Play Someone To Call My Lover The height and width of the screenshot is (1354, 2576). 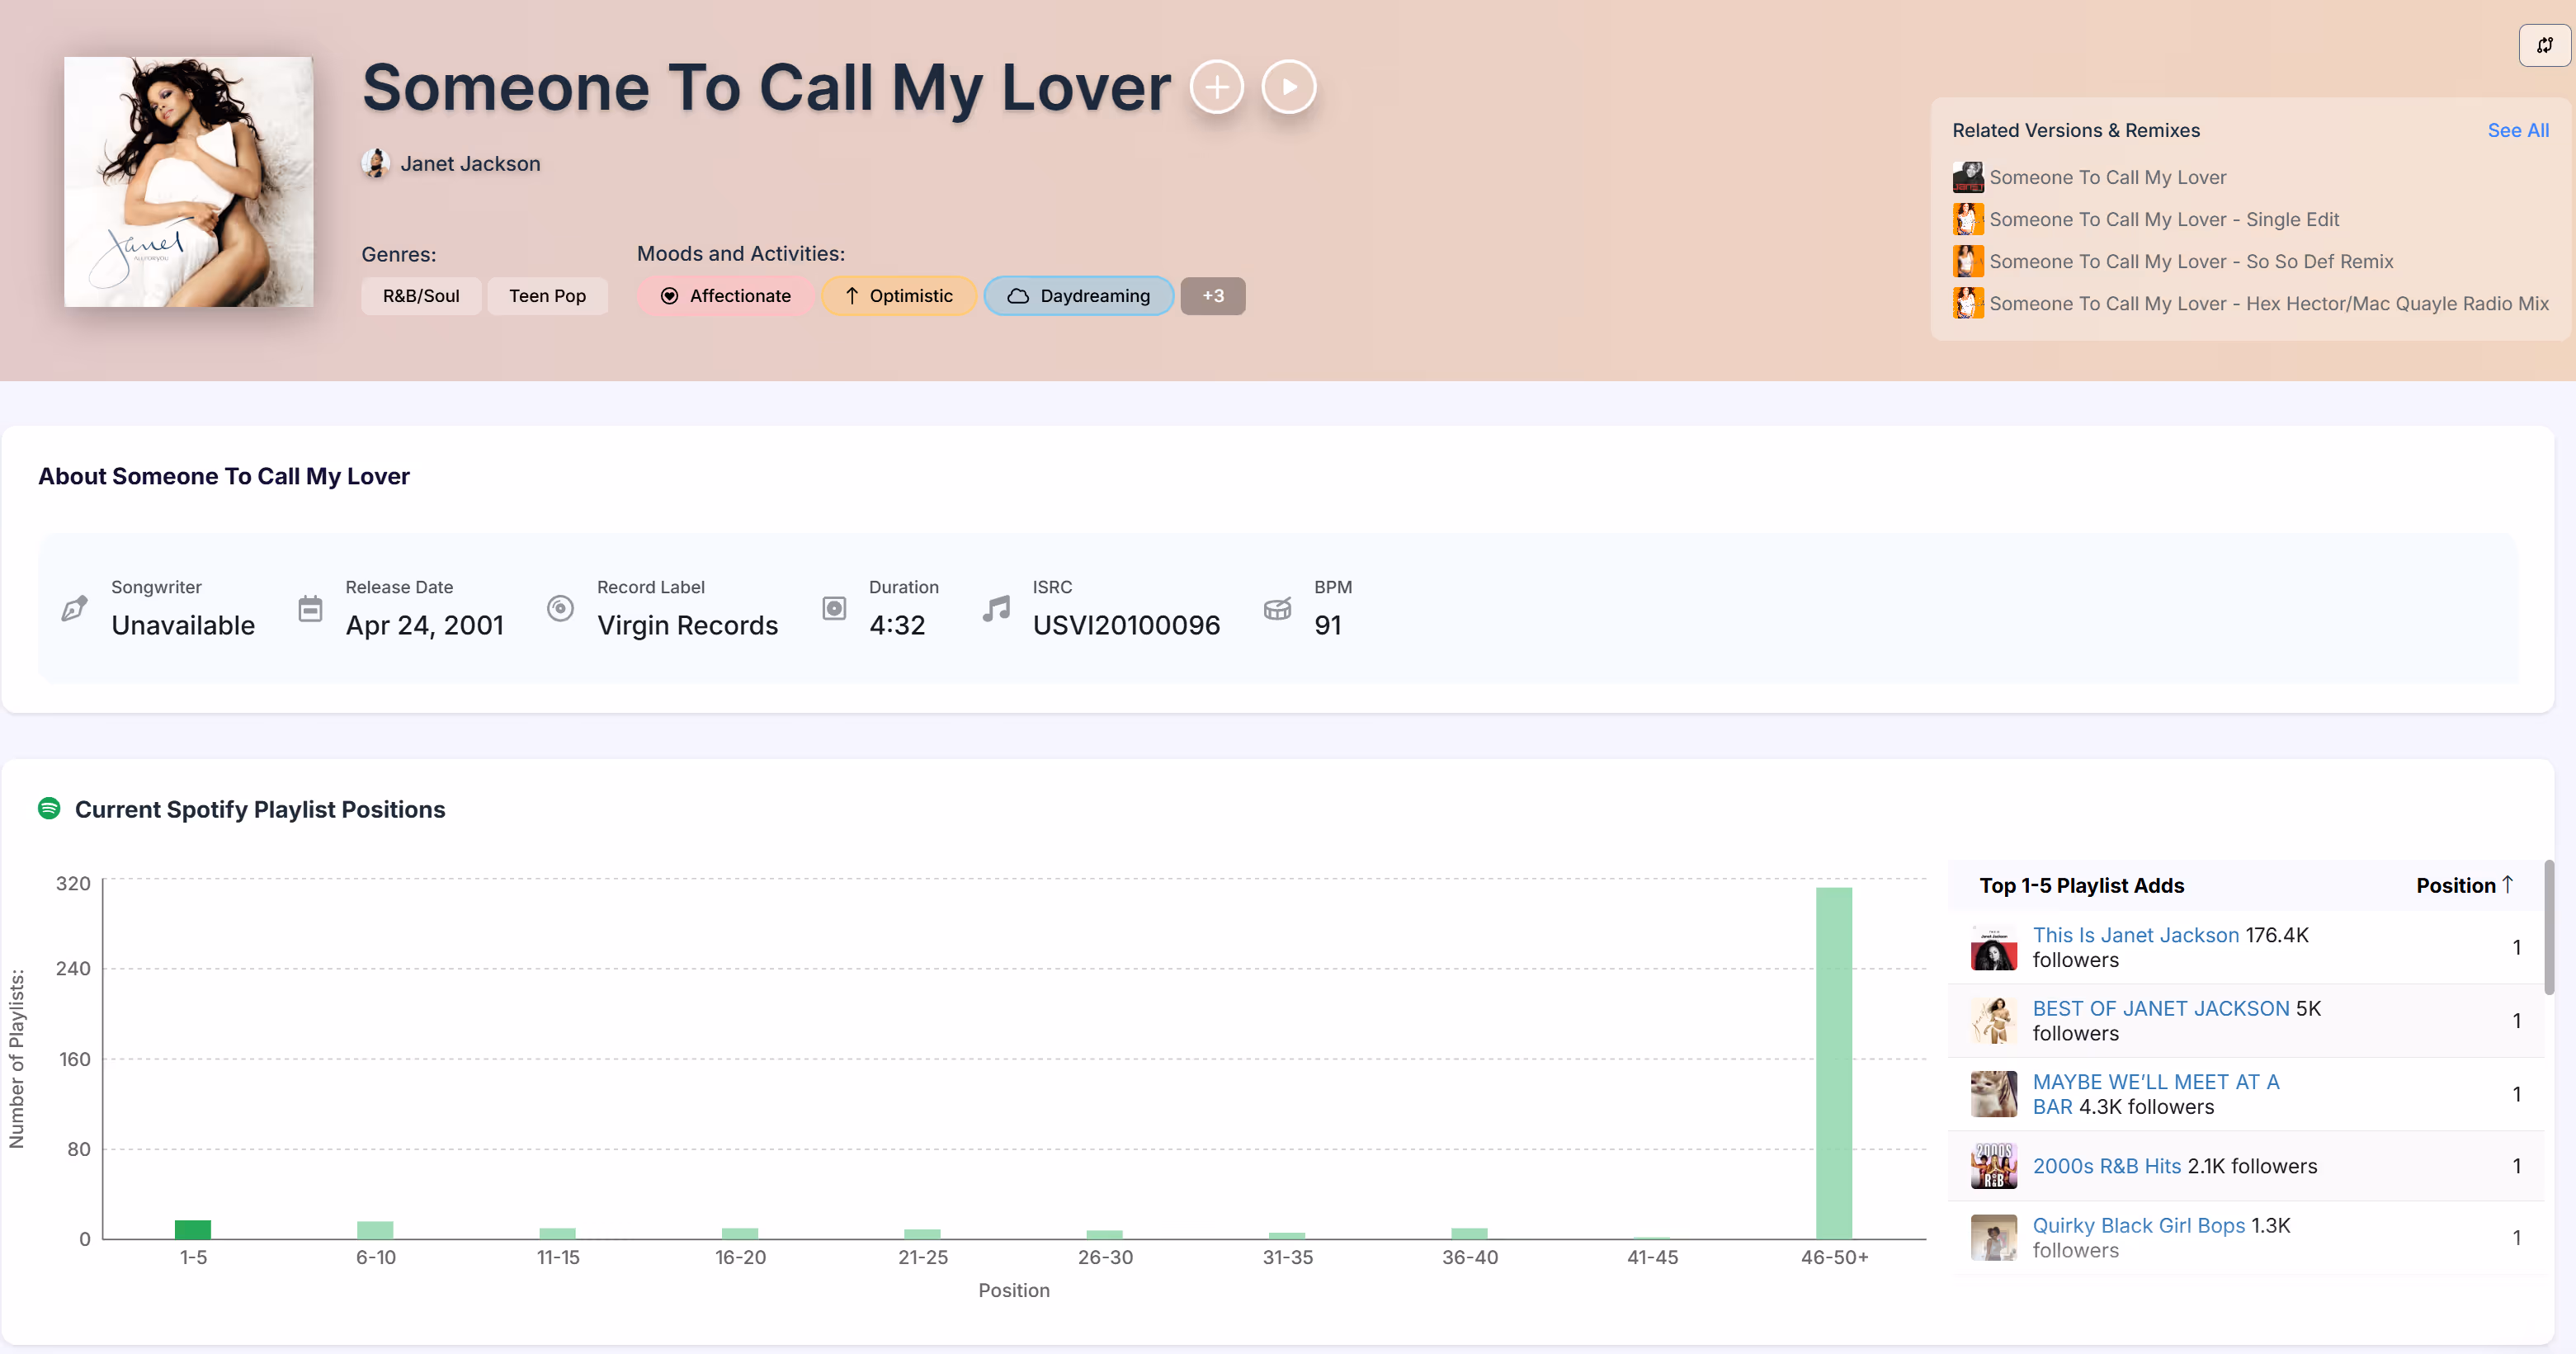1288,87
